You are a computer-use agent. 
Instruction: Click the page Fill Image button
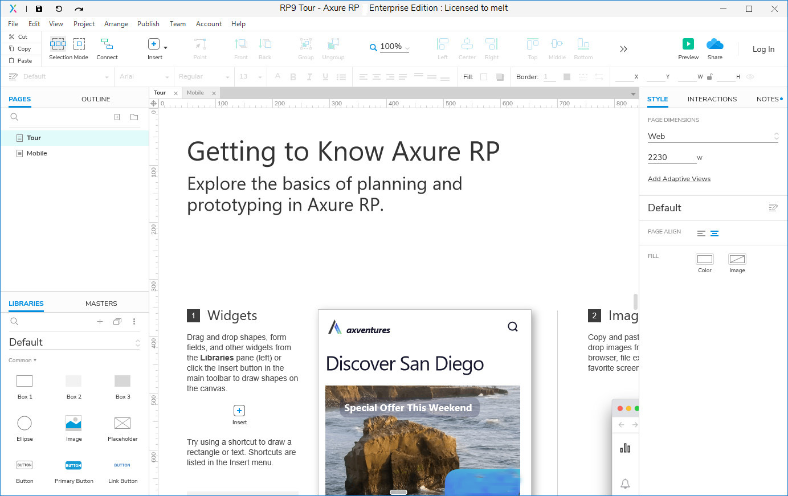[x=737, y=259]
